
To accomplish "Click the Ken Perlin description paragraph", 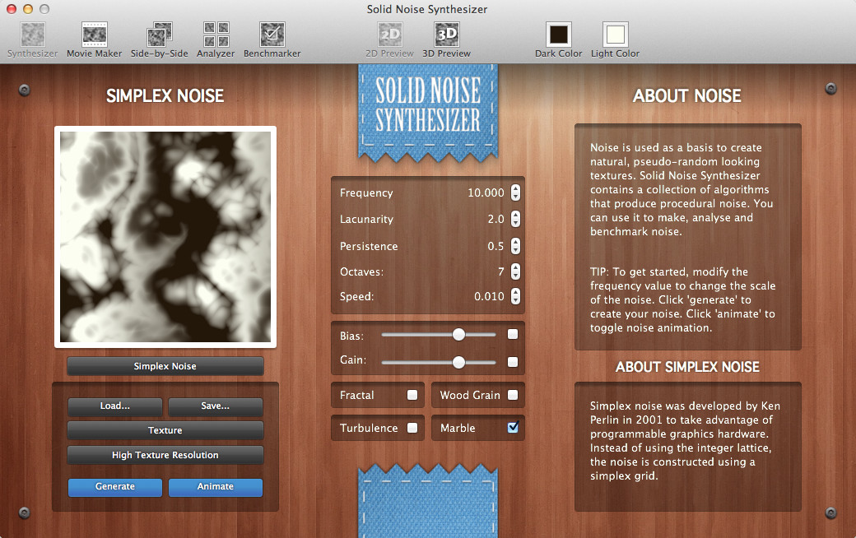I will pos(685,441).
